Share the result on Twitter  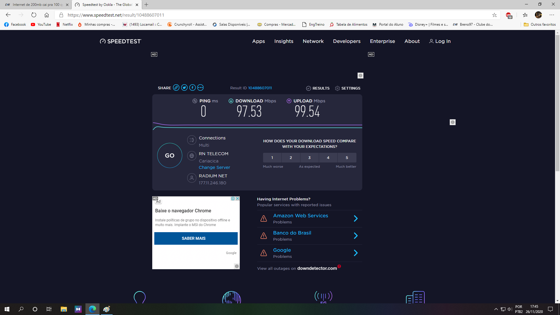coord(184,87)
